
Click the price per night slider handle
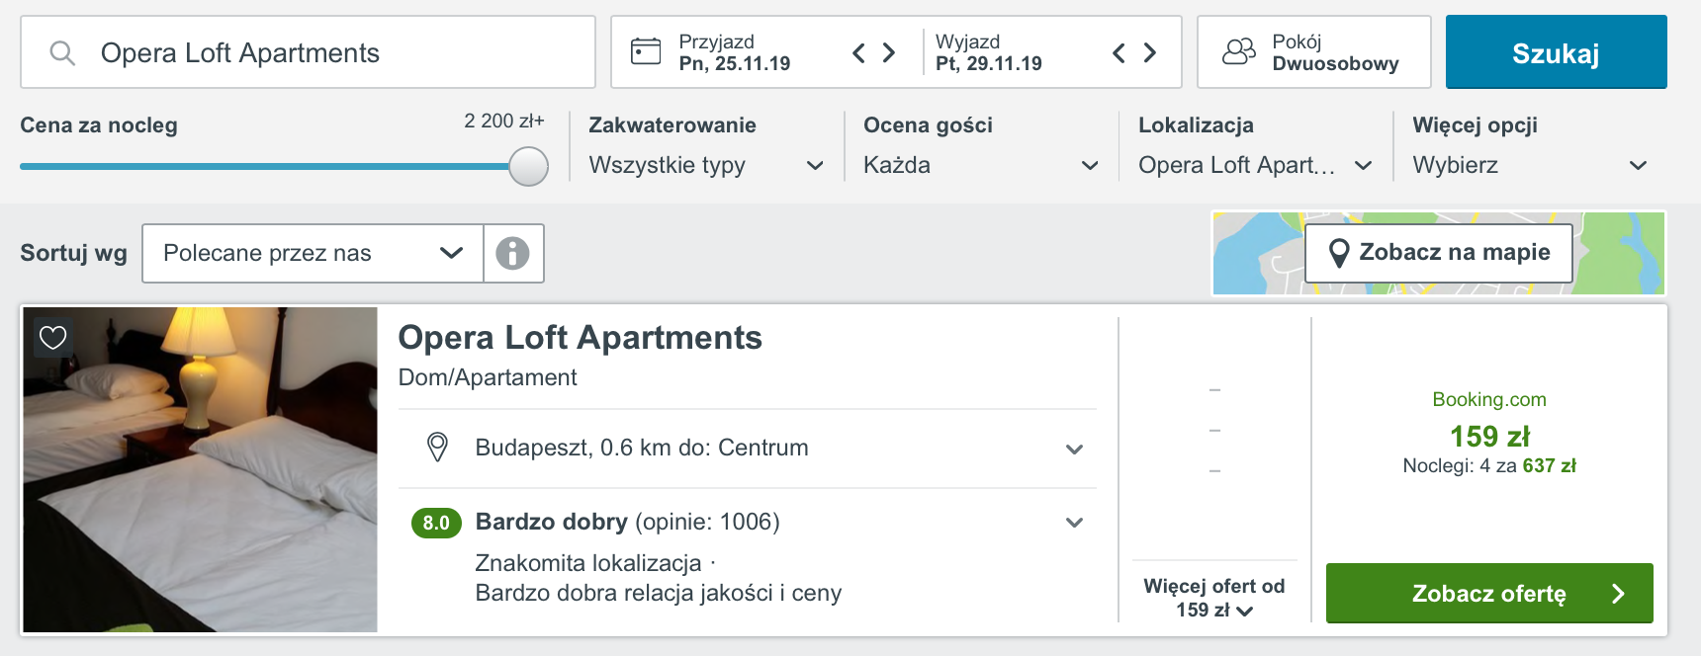[529, 166]
